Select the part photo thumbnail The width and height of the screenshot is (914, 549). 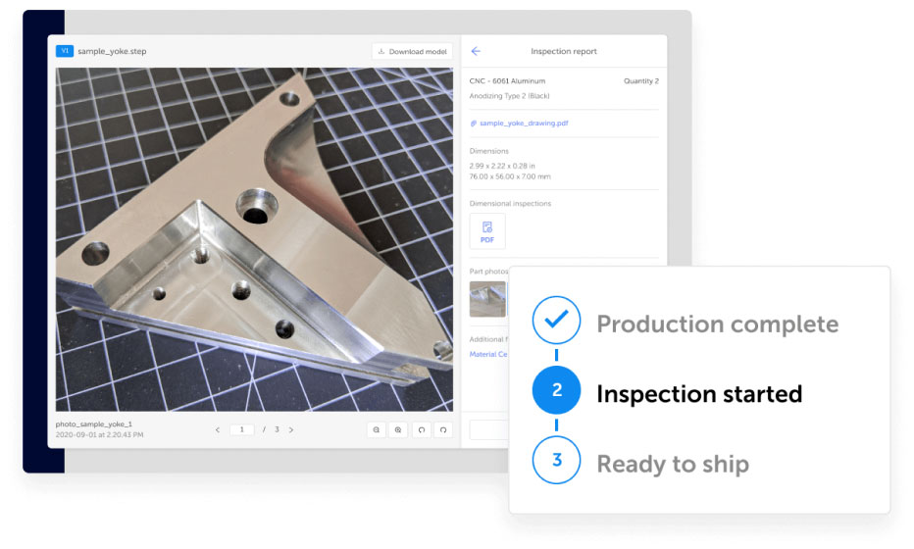coord(487,299)
